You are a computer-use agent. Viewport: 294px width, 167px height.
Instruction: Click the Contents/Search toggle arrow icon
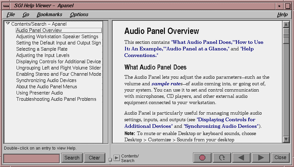(x=117, y=158)
